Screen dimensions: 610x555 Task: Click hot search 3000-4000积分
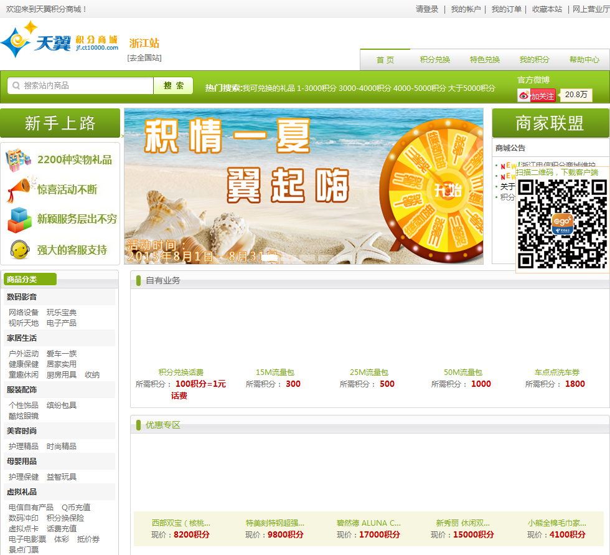click(x=365, y=88)
